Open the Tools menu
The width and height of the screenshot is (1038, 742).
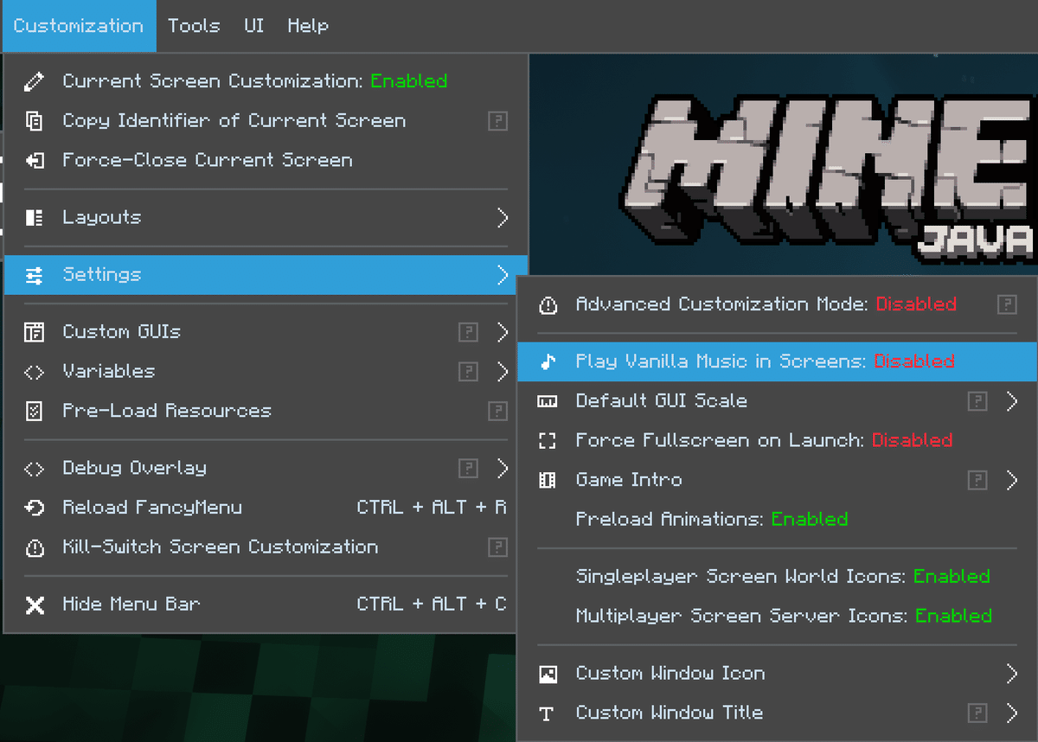pyautogui.click(x=194, y=26)
